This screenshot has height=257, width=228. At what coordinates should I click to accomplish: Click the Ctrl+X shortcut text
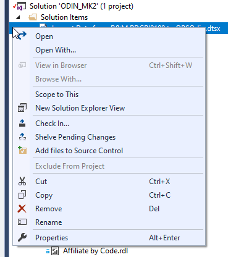pos(159,182)
